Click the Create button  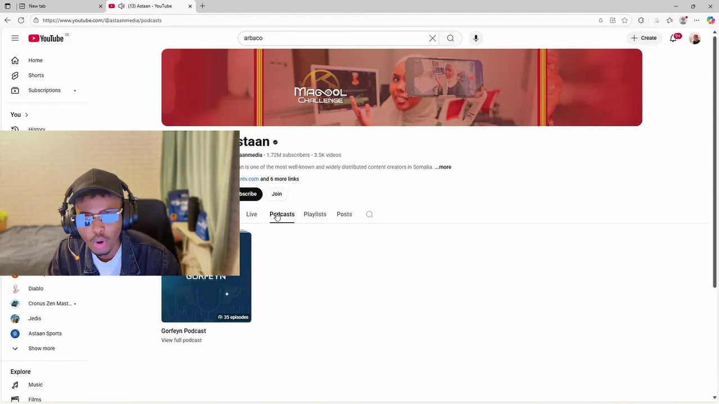pyautogui.click(x=643, y=38)
